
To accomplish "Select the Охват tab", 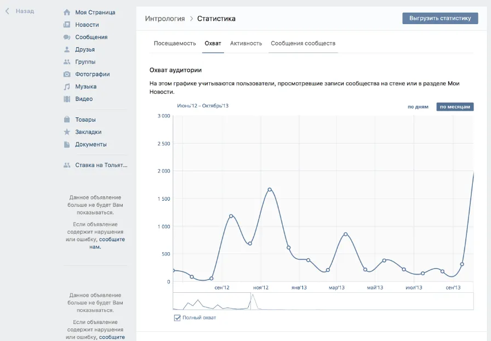I will click(213, 43).
